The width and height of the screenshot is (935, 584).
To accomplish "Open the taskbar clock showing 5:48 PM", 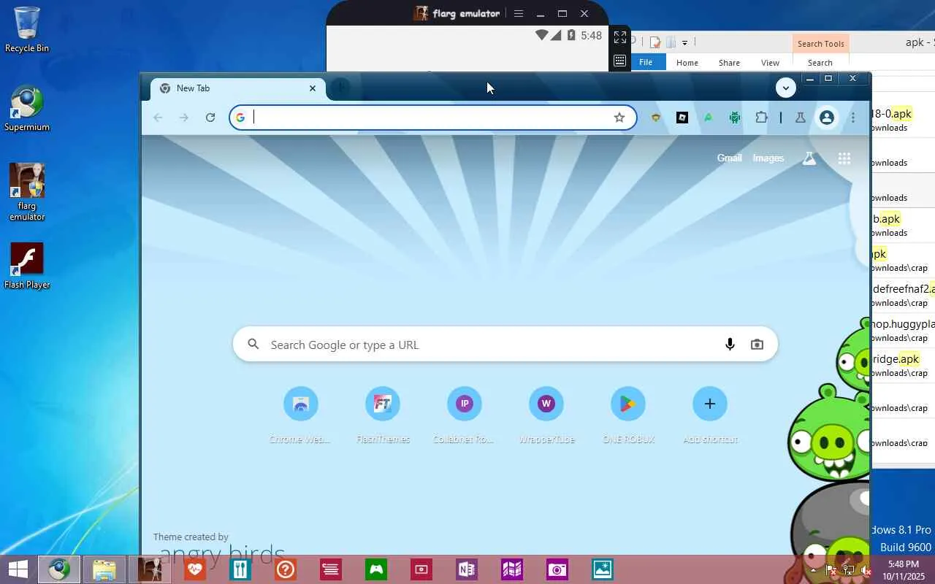I will pos(903,569).
